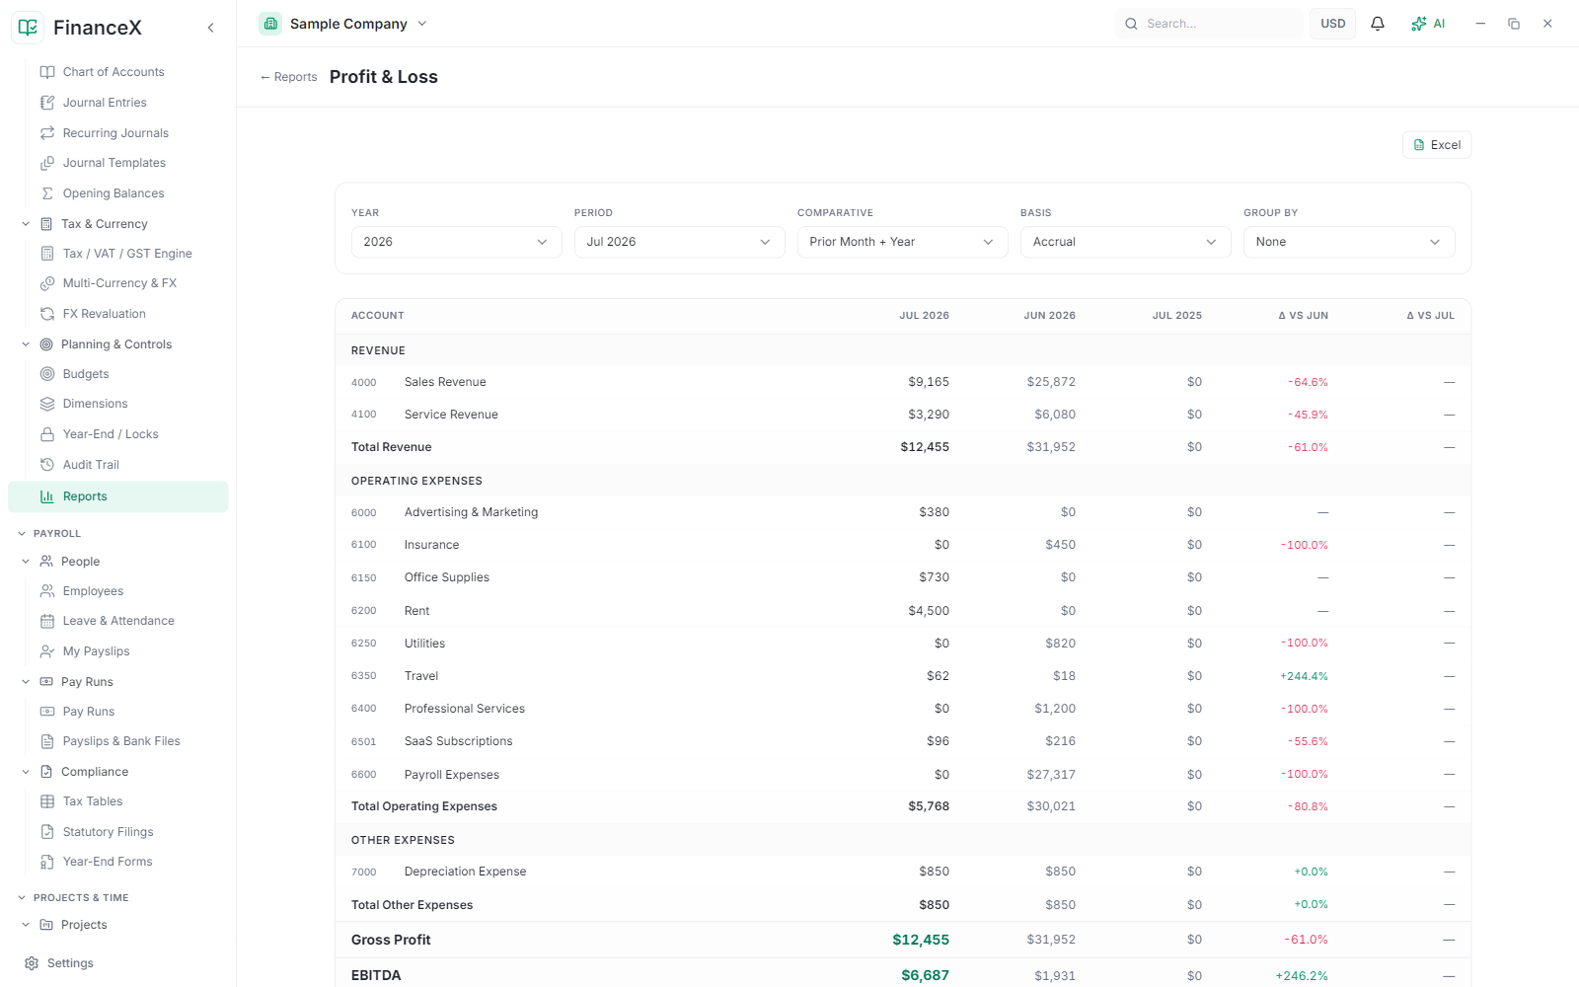Export report with the Excel button
This screenshot has height=987, width=1579.
(1437, 145)
